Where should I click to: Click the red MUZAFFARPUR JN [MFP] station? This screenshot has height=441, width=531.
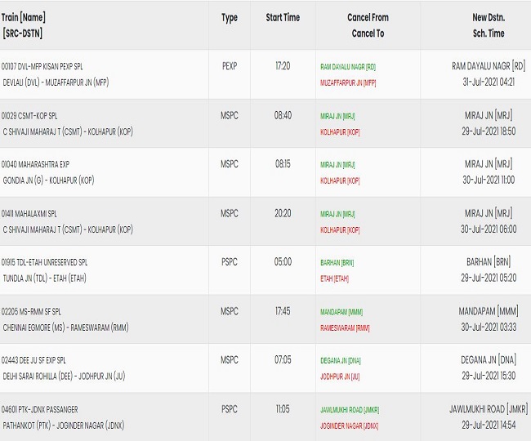pos(348,83)
